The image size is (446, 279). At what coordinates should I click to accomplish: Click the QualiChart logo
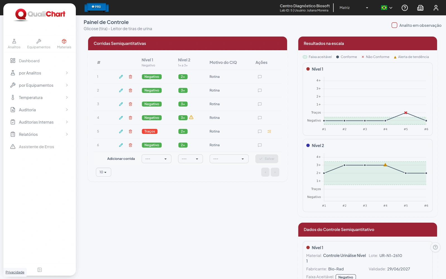pos(40,15)
